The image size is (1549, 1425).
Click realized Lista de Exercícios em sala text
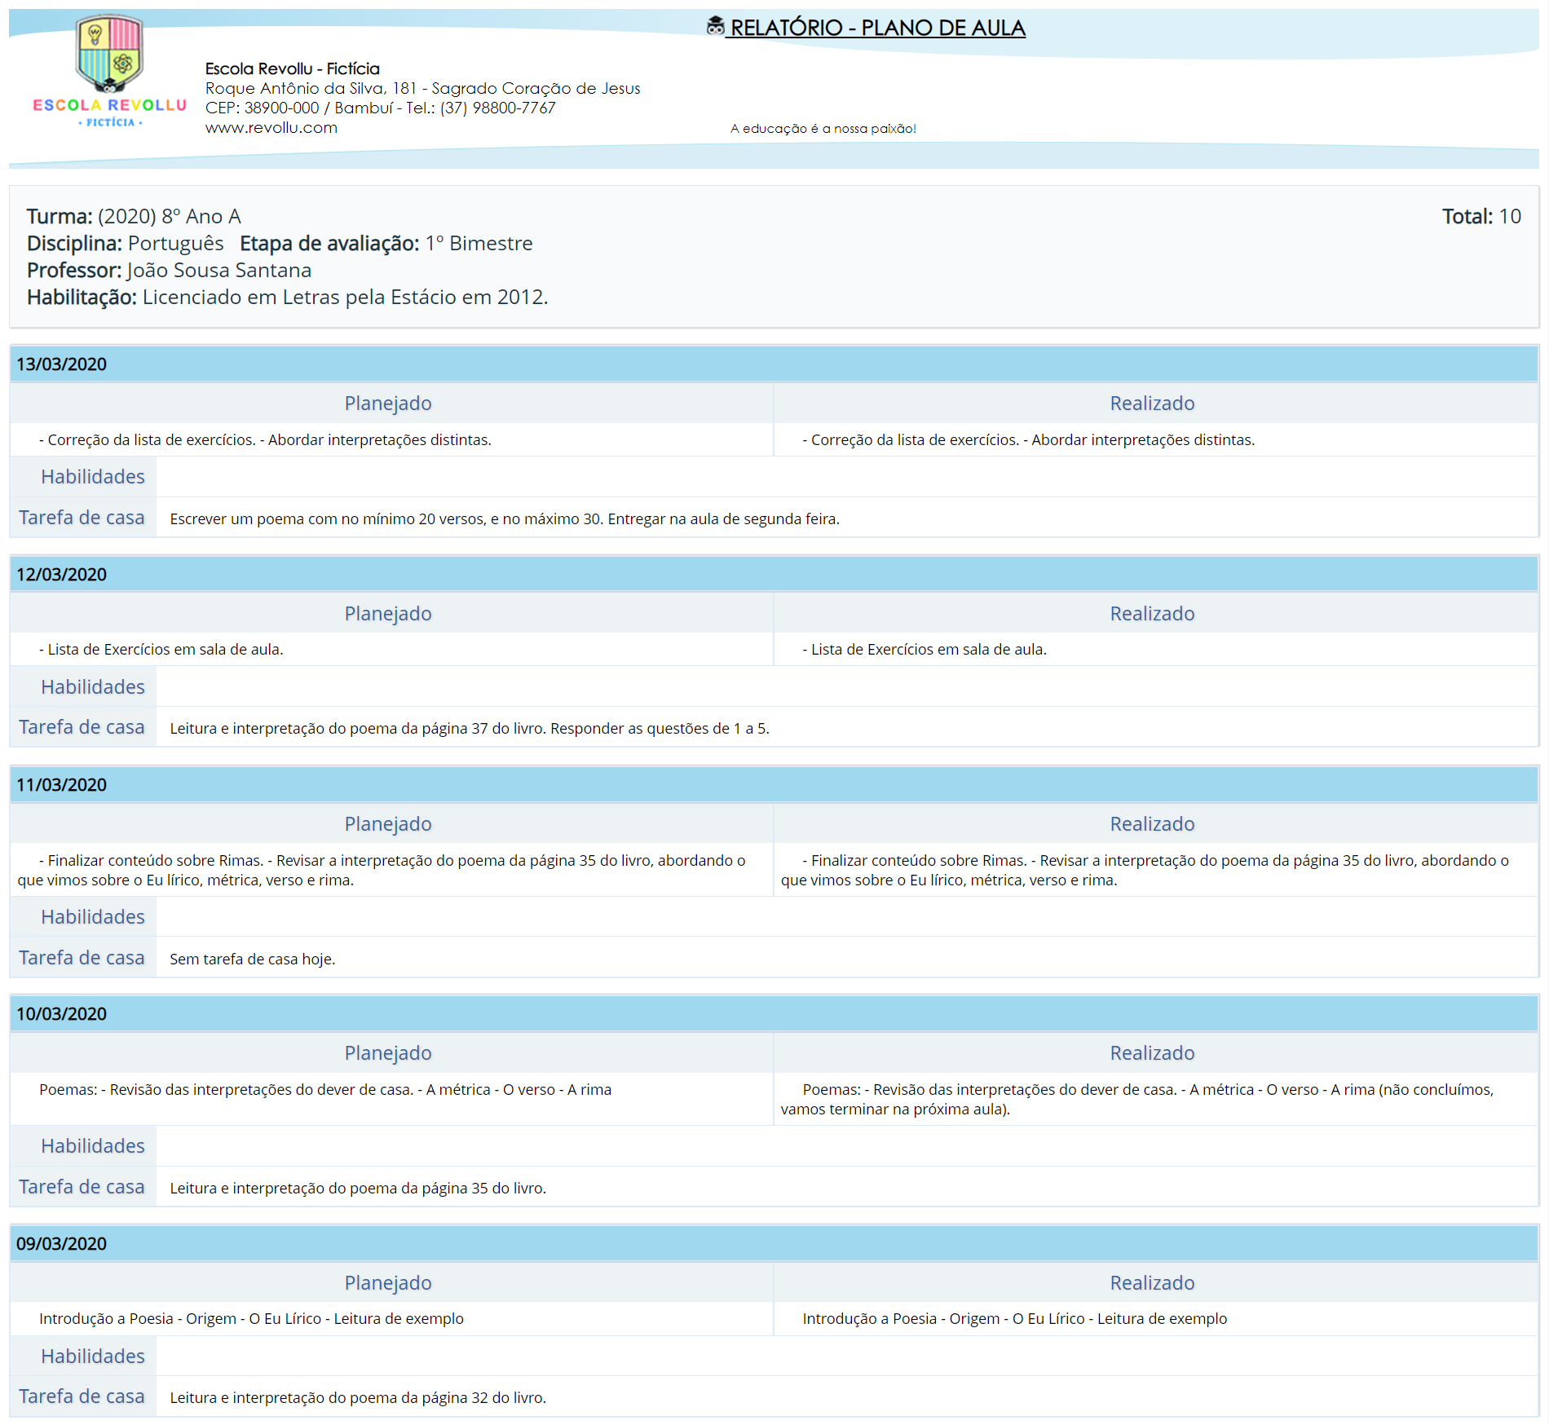[925, 650]
